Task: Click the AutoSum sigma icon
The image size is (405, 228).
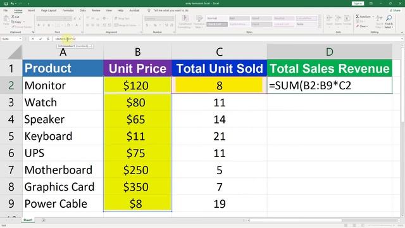Action: click(x=358, y=16)
